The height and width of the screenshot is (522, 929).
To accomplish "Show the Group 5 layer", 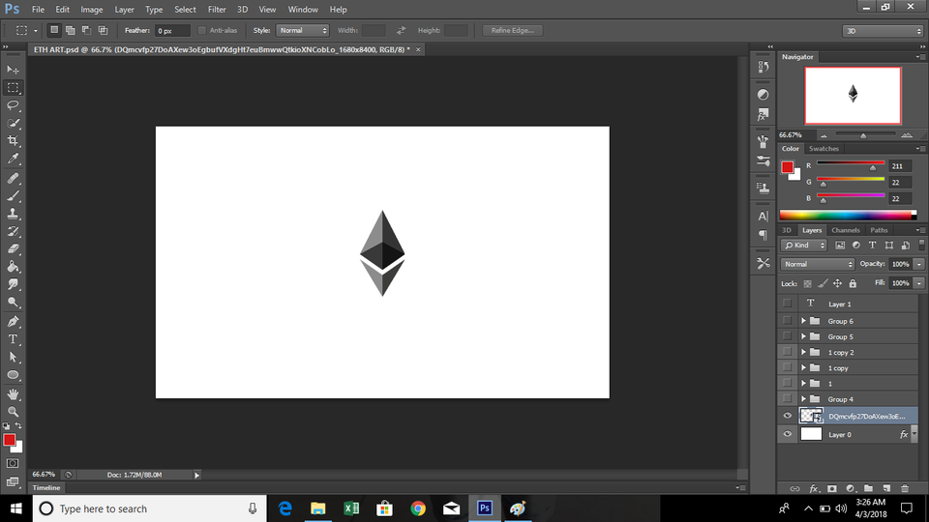I will (787, 336).
